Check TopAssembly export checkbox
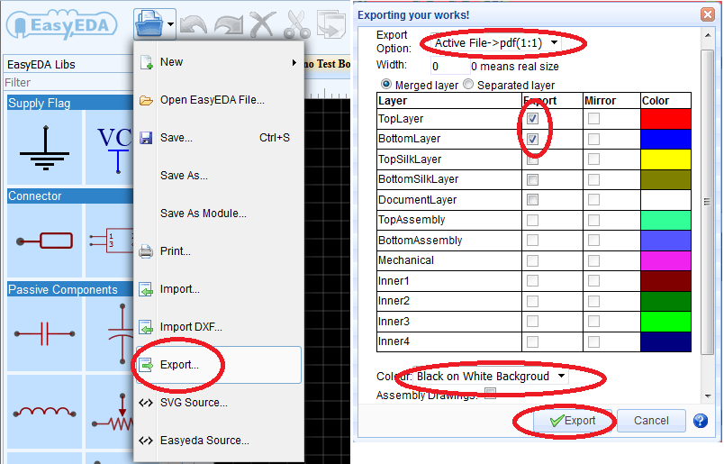Screen dimensions: 724x464 tap(532, 220)
